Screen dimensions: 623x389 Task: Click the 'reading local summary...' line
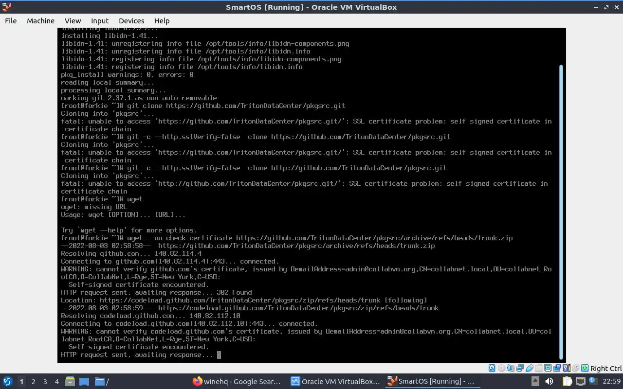(108, 83)
